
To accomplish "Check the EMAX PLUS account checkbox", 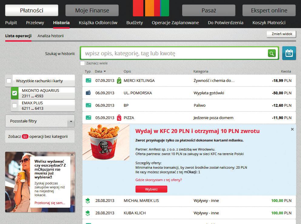I will click(14, 105).
